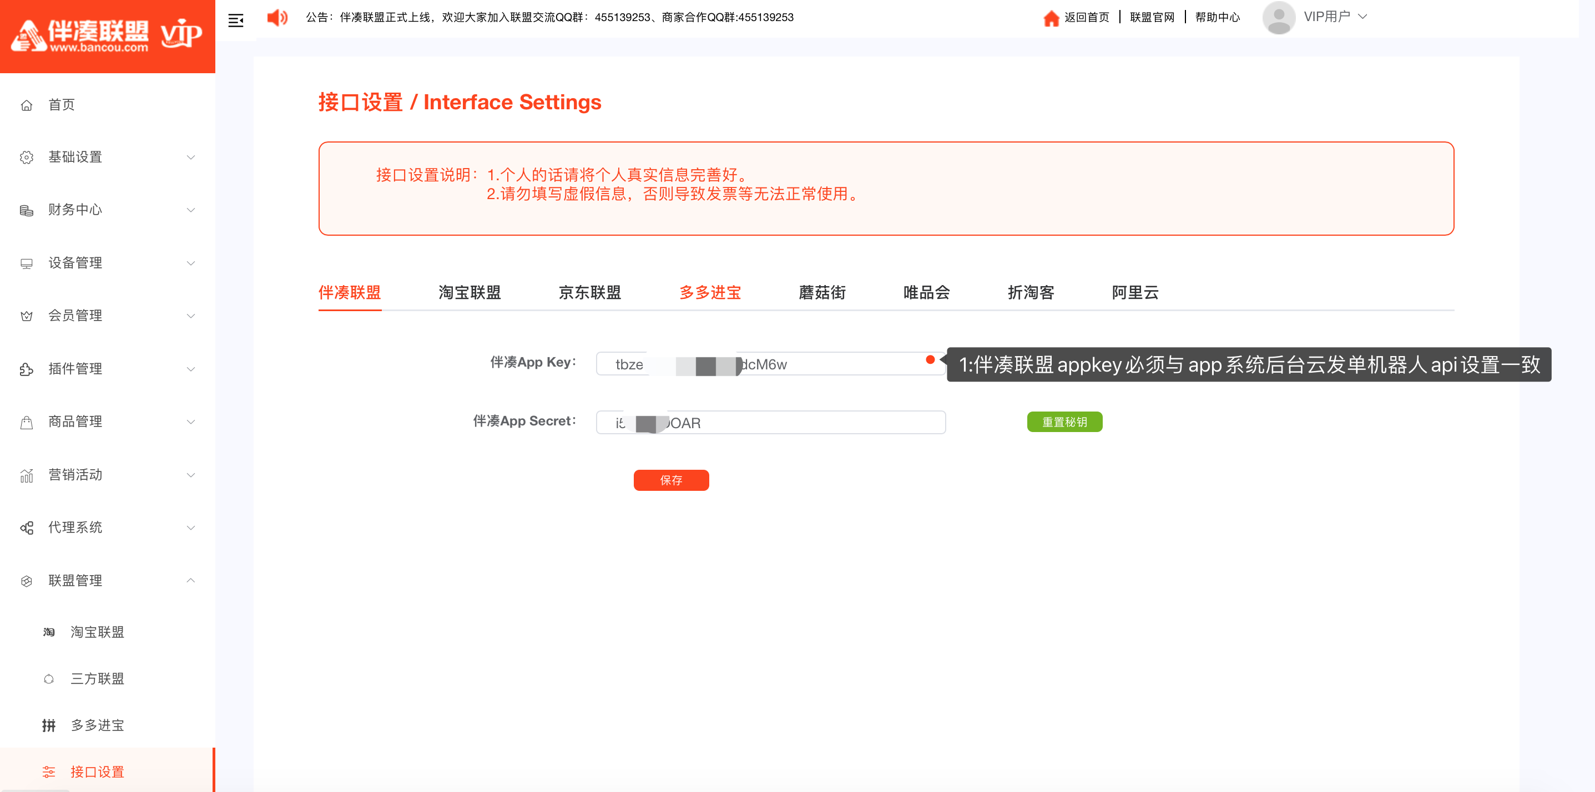
Task: Click the 代理系统 nodes icon
Action: point(27,528)
